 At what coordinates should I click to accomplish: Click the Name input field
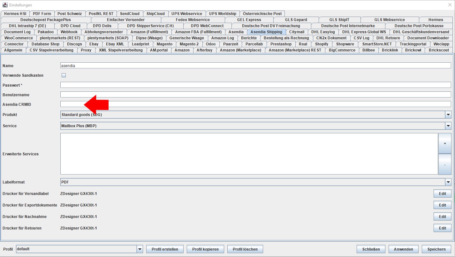[x=256, y=66]
